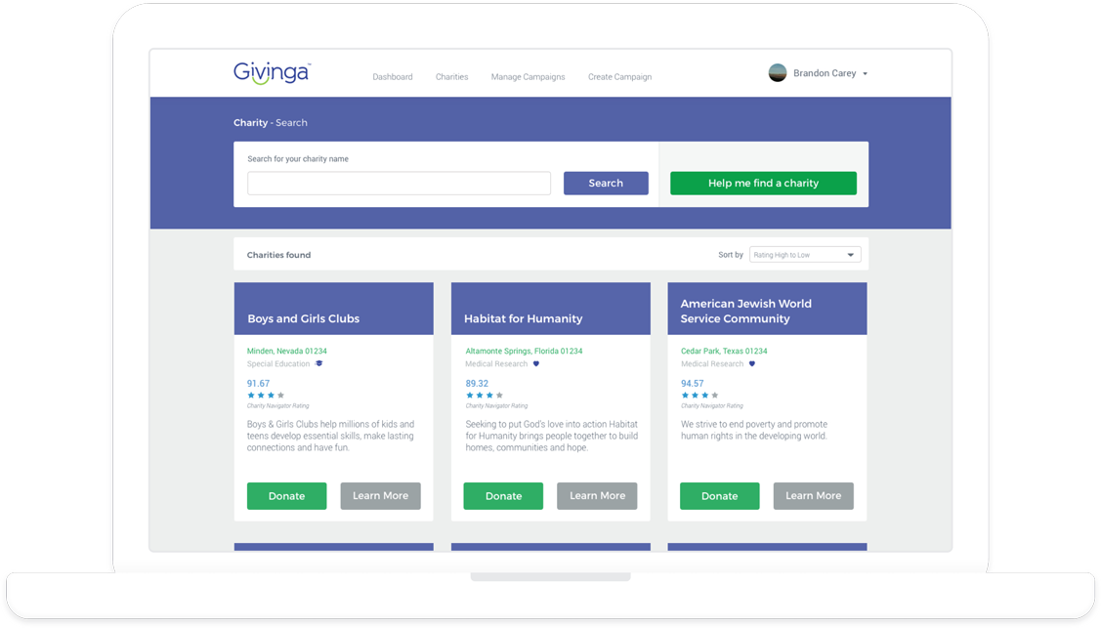Click star rating on Habitat for Humanity
1101x628 pixels.
(x=485, y=395)
